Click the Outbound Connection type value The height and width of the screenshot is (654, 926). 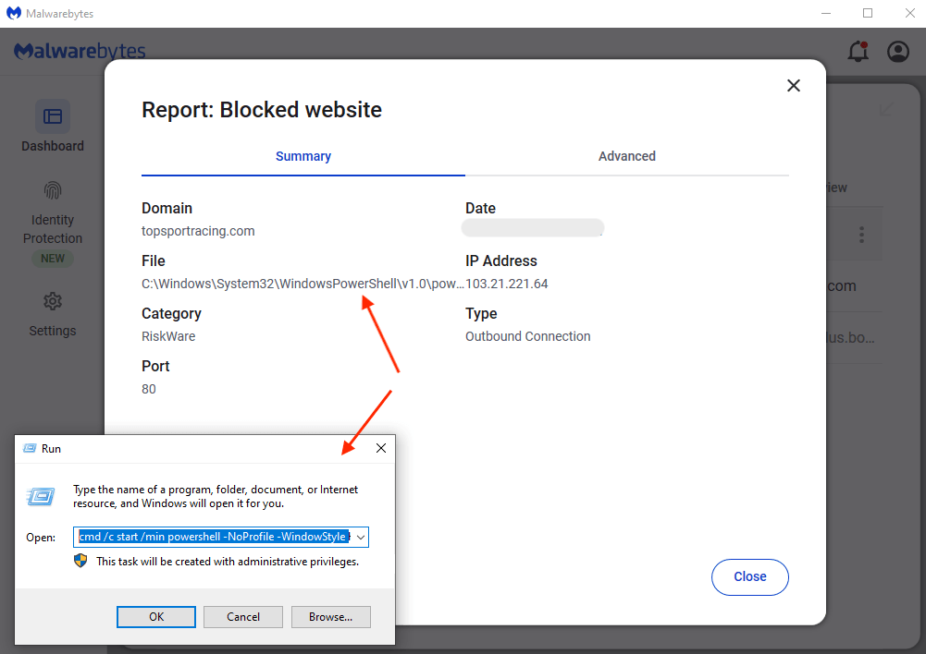point(528,336)
